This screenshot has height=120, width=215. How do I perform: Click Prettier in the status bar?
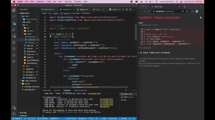pos(123,119)
